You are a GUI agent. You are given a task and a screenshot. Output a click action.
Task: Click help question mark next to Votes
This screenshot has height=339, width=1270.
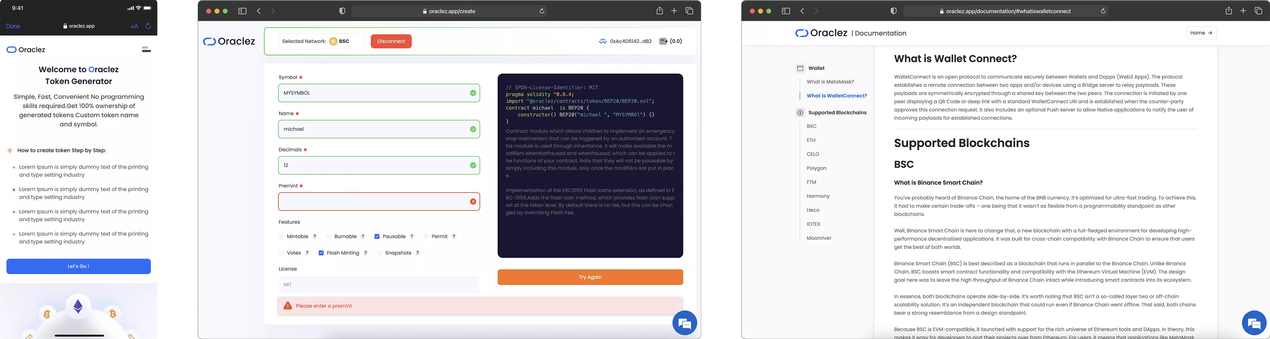(x=307, y=253)
